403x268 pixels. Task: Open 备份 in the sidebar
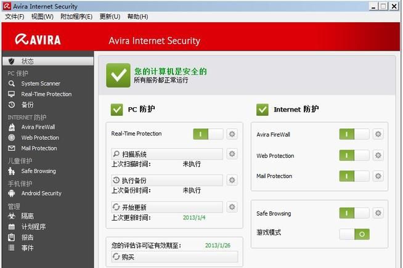(28, 105)
